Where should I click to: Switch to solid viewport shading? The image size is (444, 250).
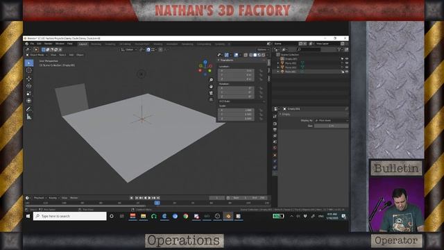pyautogui.click(x=255, y=55)
